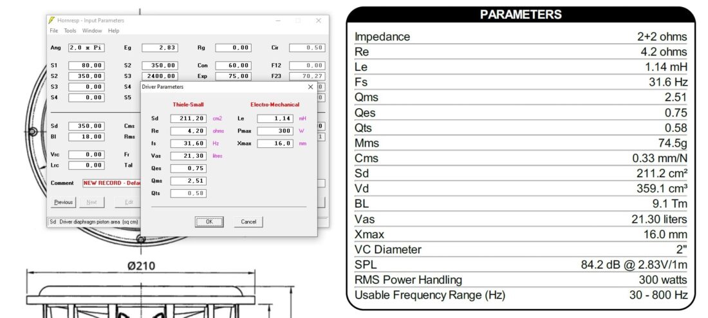Image resolution: width=708 pixels, height=318 pixels.
Task: Click dialog Qms field showing 2,51
Action: click(189, 181)
